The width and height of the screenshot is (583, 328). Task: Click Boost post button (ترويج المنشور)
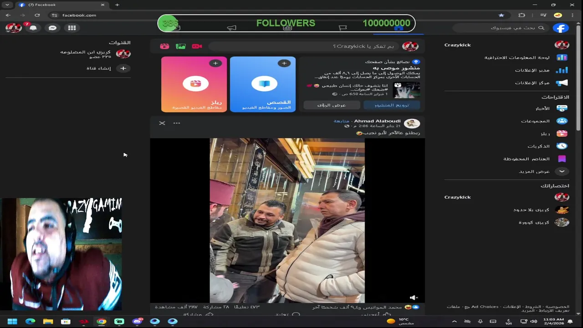(392, 105)
